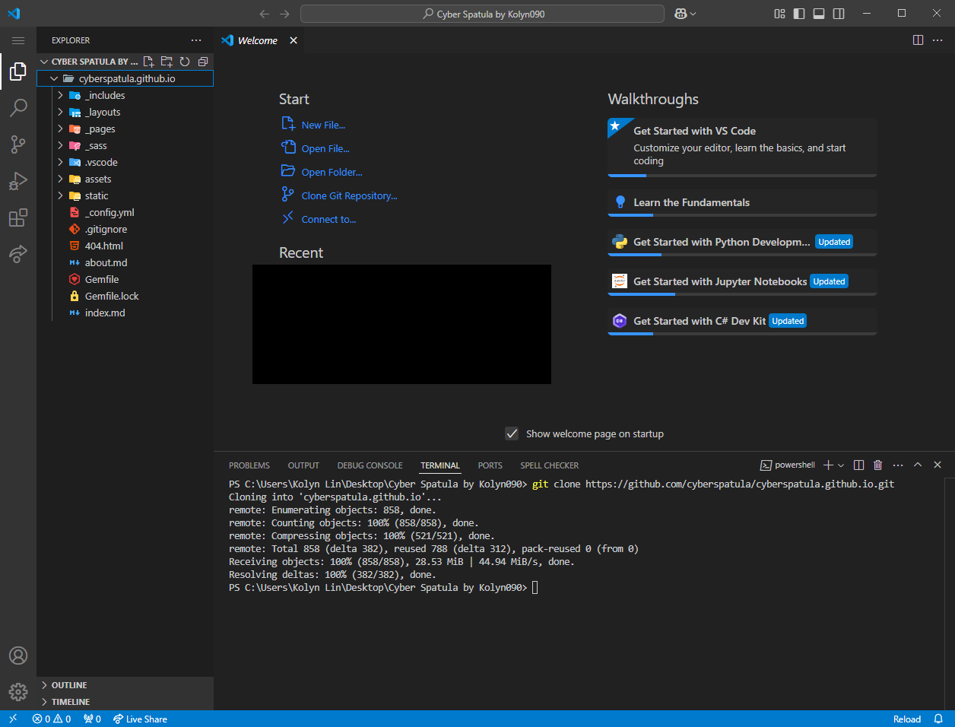The height and width of the screenshot is (727, 955).
Task: Select the OUTPUT tab in the panel
Action: 303,465
